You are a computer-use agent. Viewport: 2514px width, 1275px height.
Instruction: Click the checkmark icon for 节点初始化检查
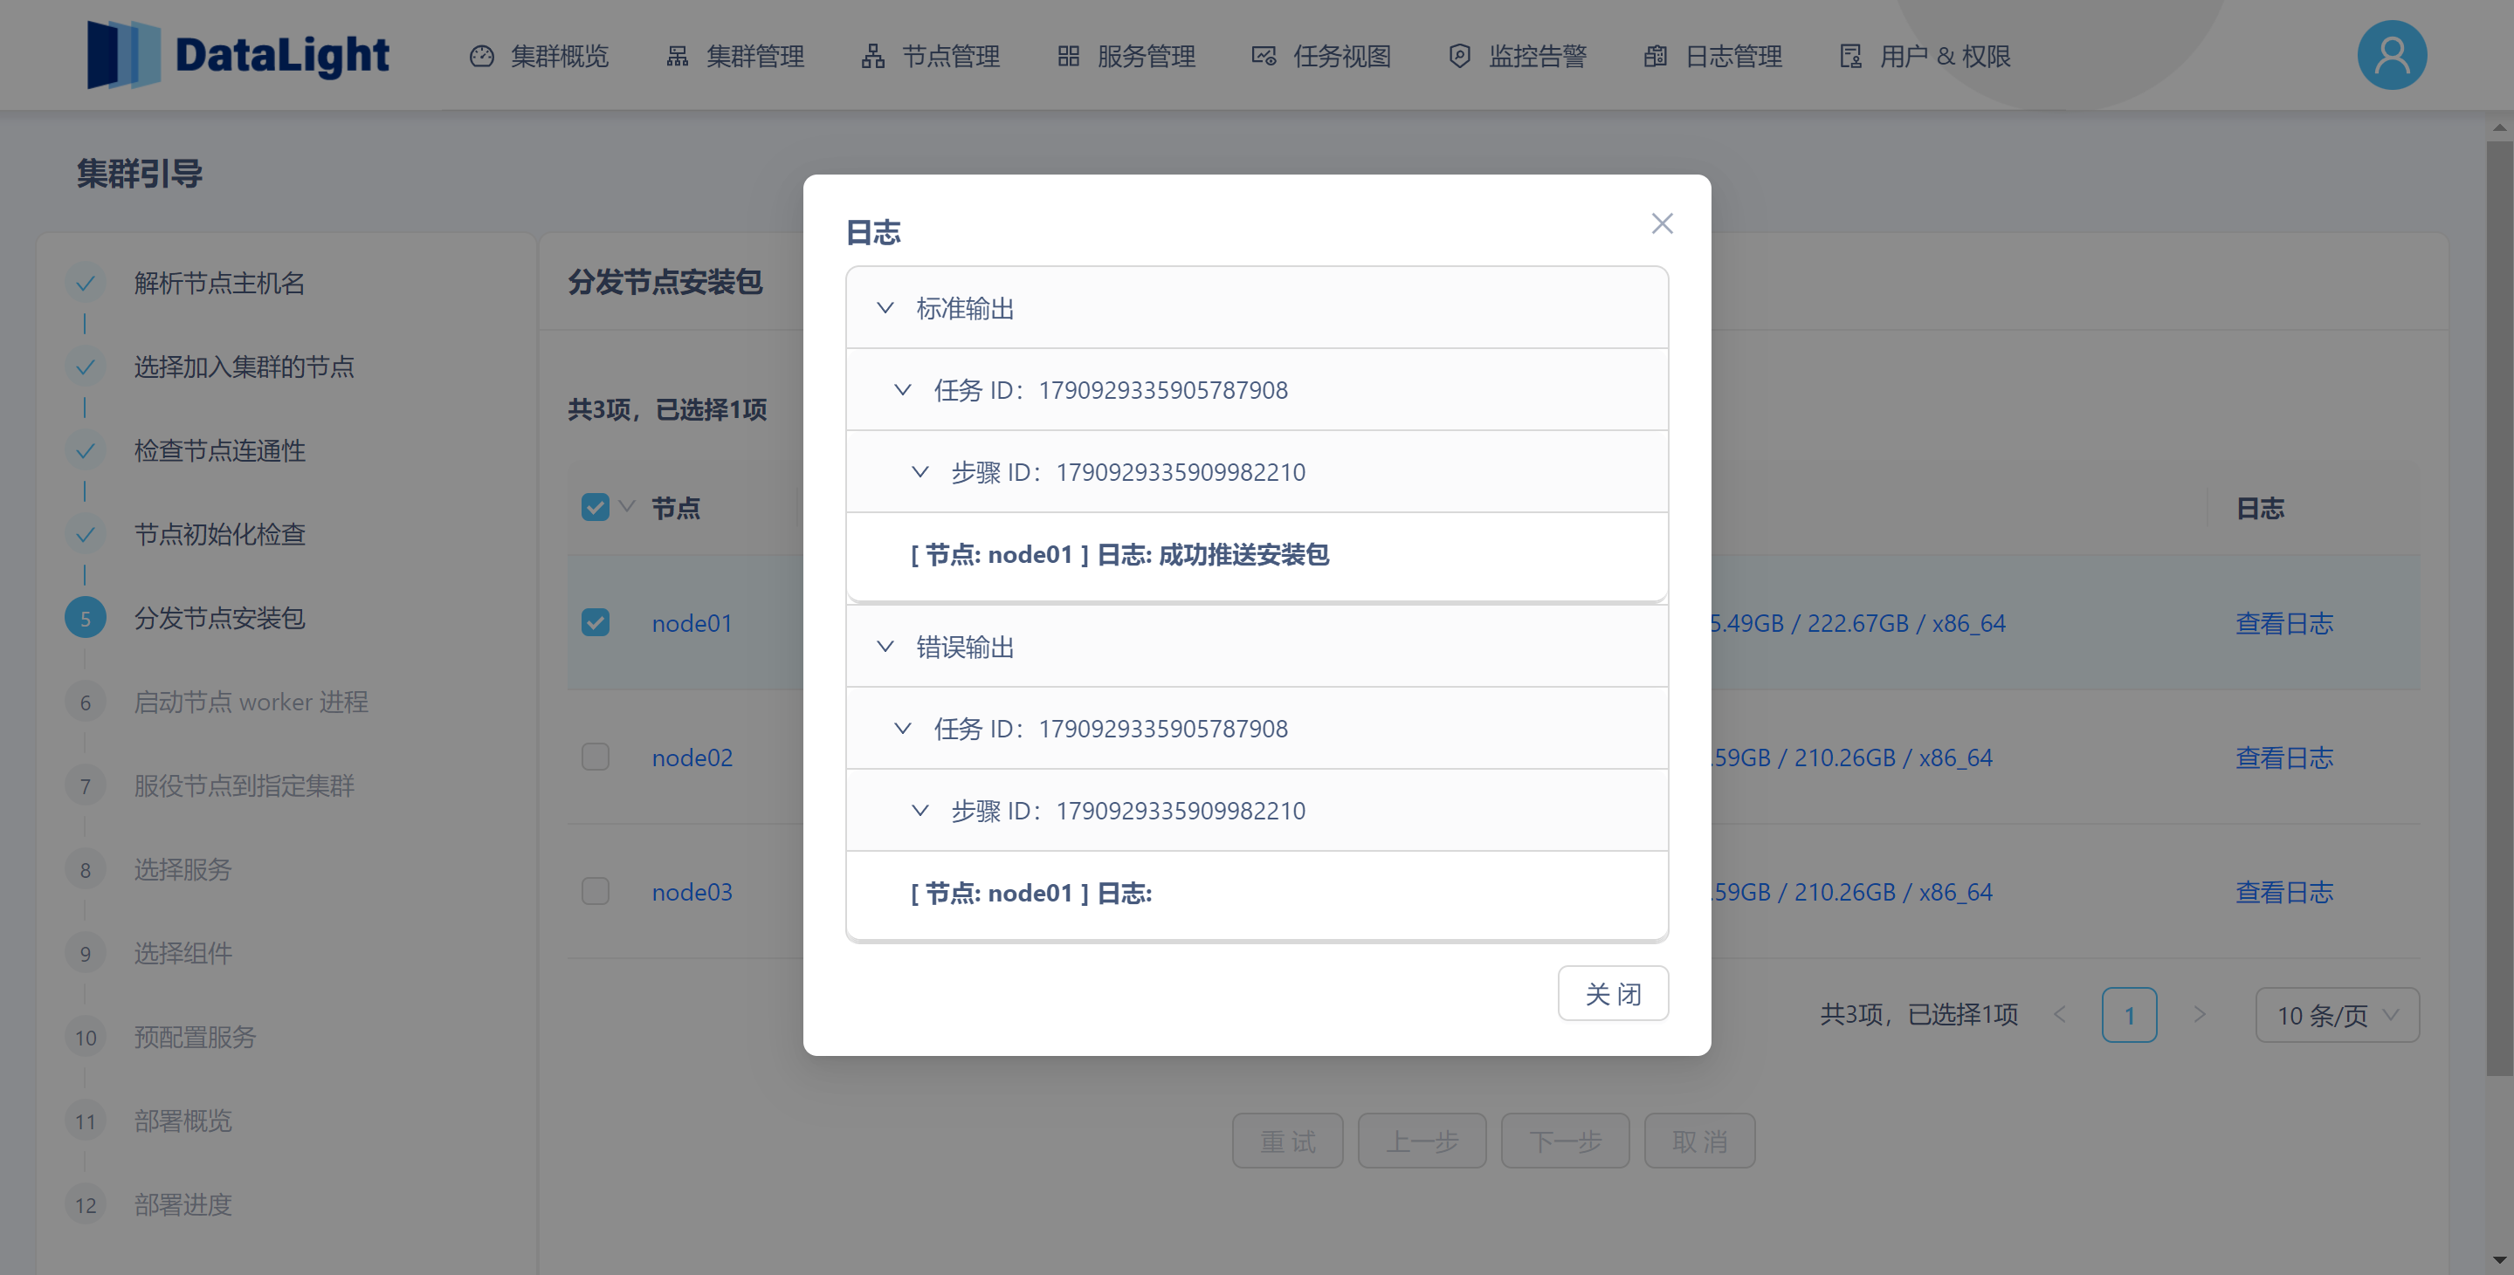coord(85,535)
